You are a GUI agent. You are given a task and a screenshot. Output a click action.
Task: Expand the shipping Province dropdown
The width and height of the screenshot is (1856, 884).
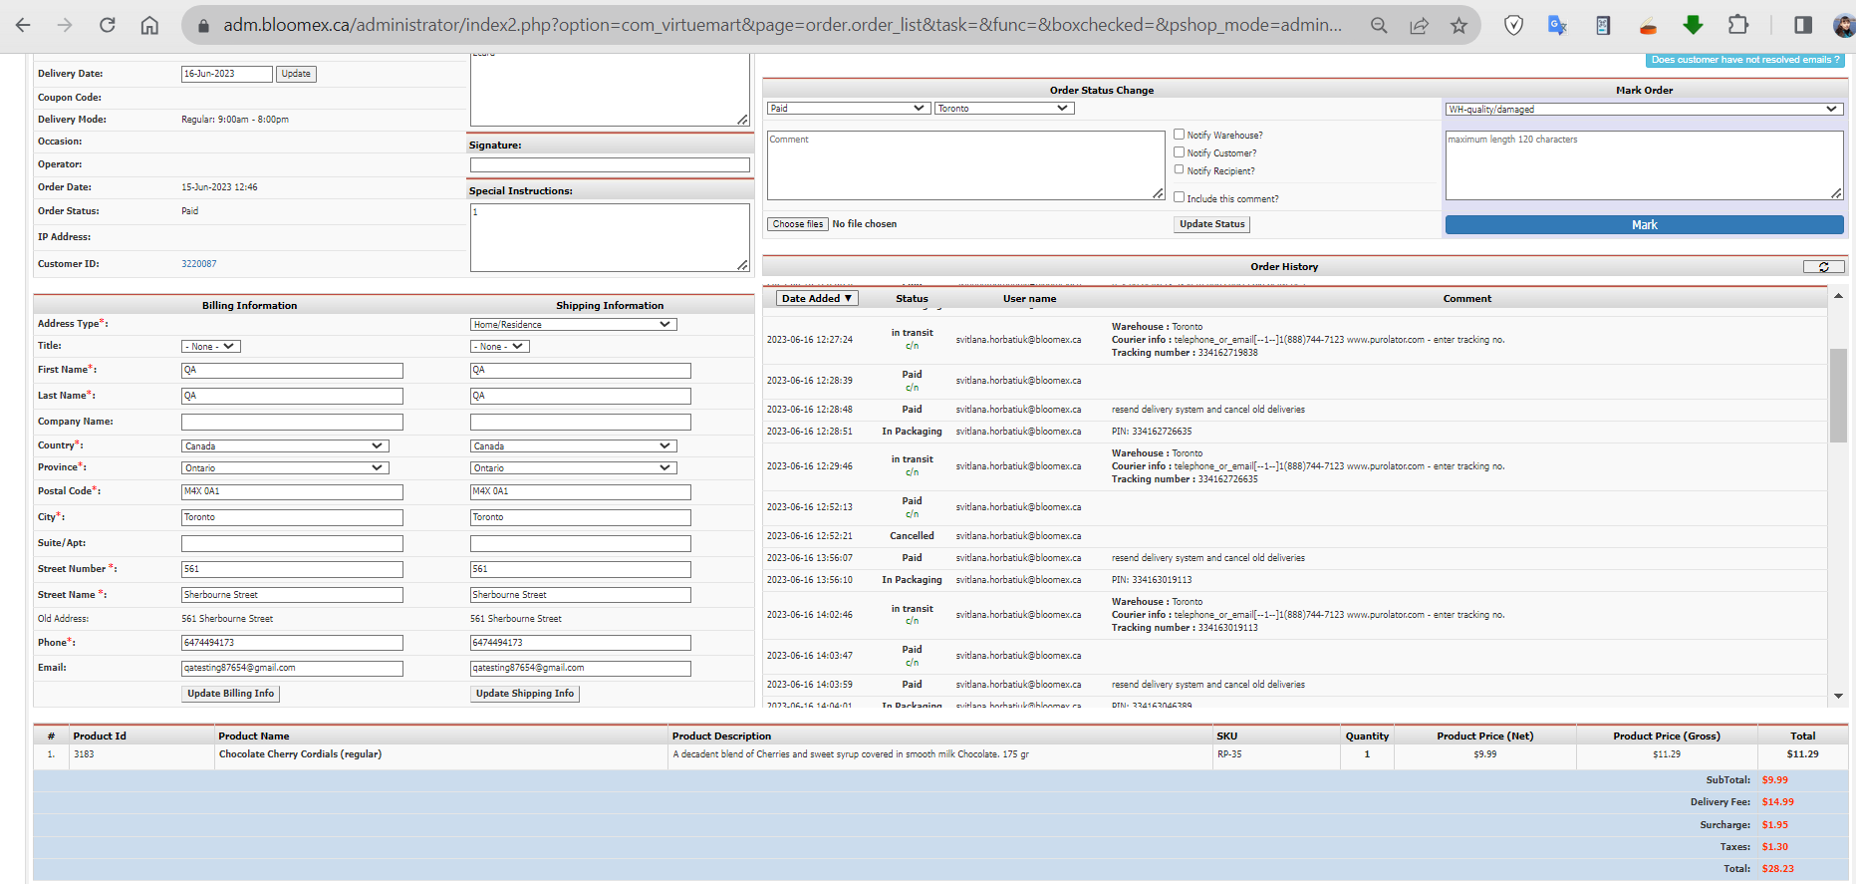[x=574, y=467]
